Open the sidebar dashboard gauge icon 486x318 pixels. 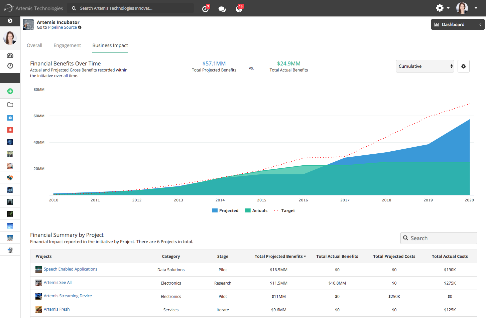[10, 55]
